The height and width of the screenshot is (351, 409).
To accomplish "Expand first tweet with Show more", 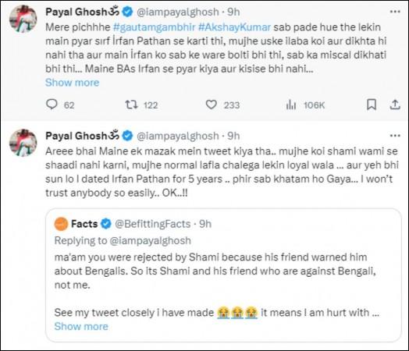I will [x=73, y=83].
